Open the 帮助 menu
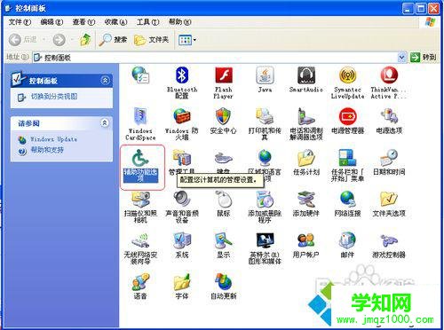Screen dimensions: 444x330 tap(179, 22)
